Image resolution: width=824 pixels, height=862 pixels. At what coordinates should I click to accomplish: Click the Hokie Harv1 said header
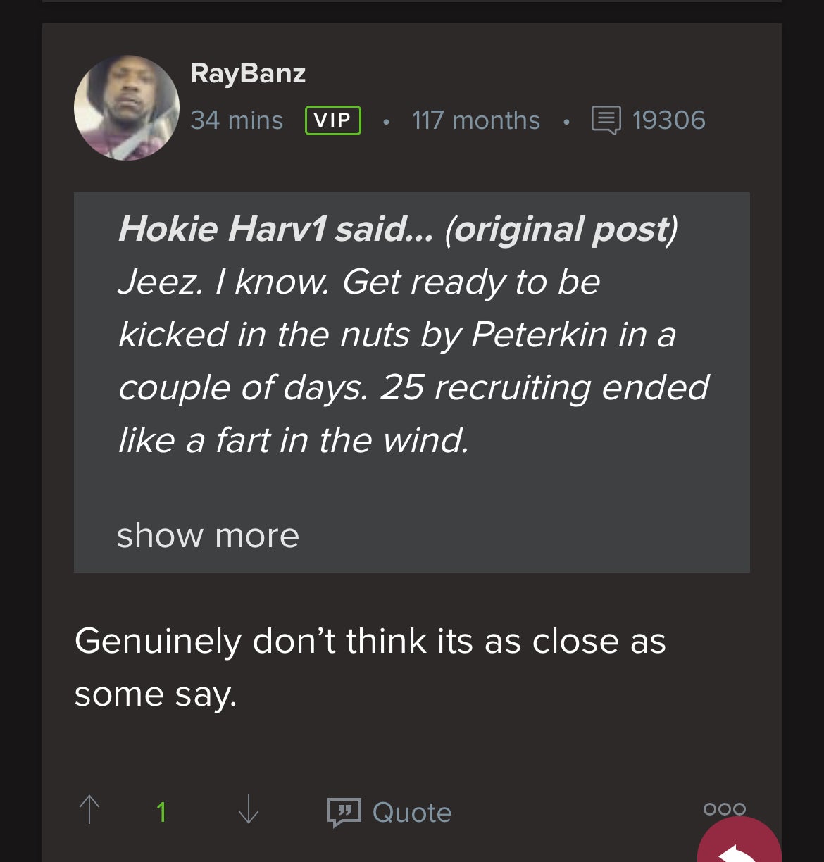click(x=275, y=229)
